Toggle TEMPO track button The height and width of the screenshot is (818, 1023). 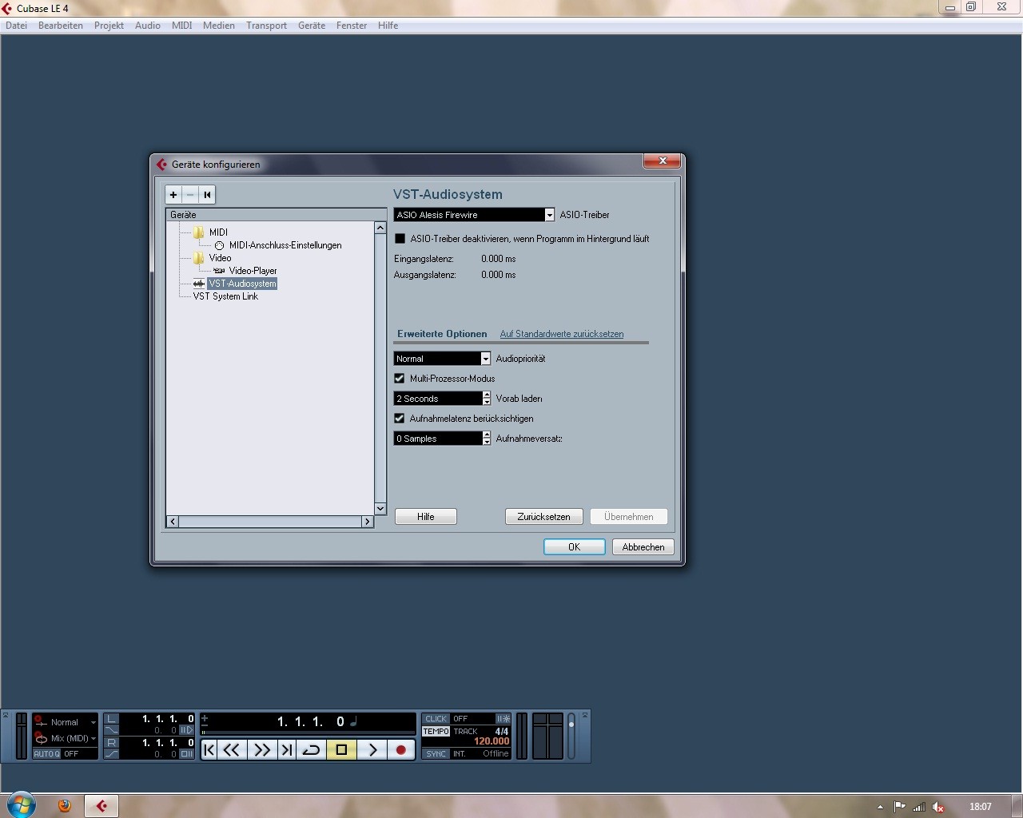coord(436,731)
